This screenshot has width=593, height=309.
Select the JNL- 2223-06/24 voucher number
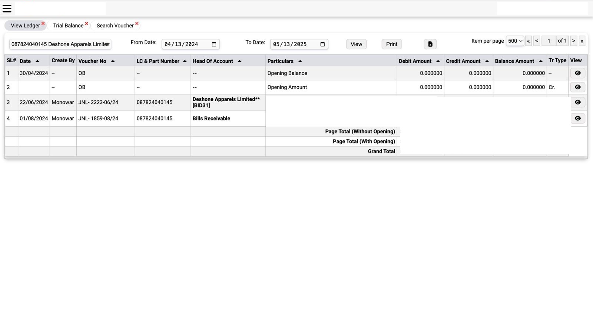tap(98, 102)
